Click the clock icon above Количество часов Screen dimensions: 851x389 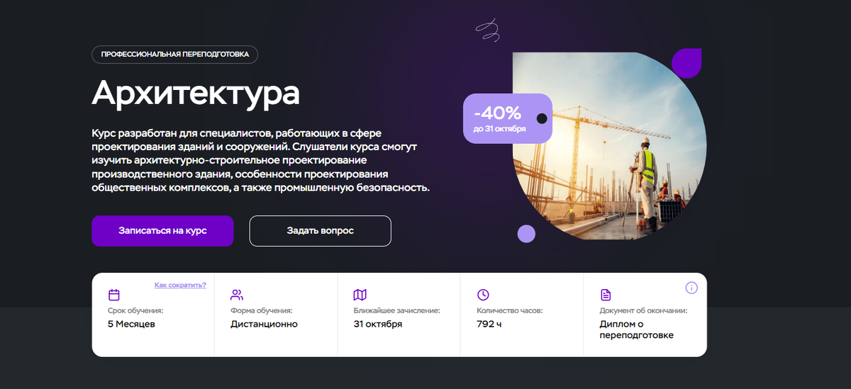click(483, 295)
